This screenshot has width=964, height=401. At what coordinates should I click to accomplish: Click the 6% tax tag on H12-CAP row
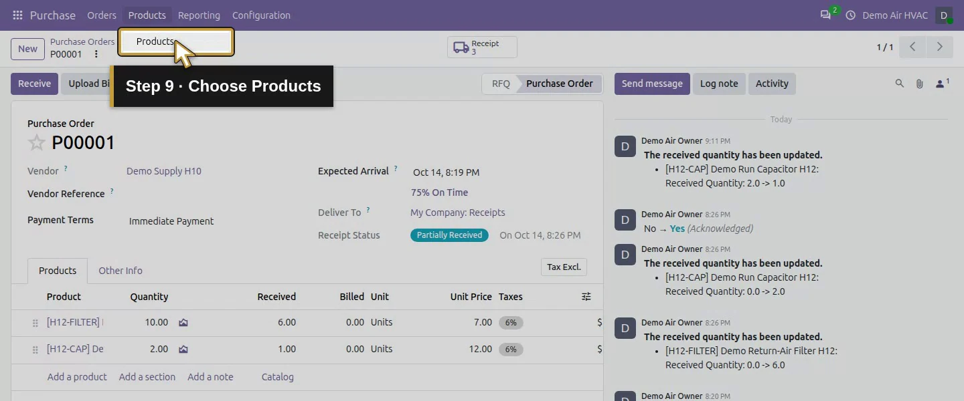[511, 350]
